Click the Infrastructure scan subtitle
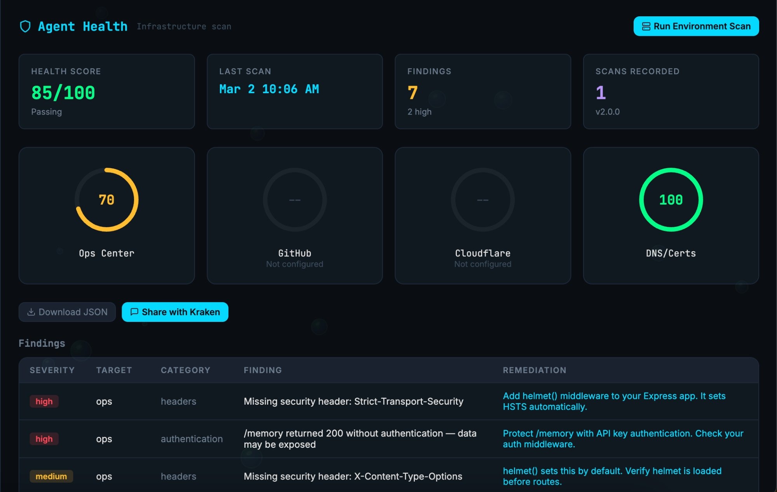This screenshot has width=777, height=492. pos(184,26)
